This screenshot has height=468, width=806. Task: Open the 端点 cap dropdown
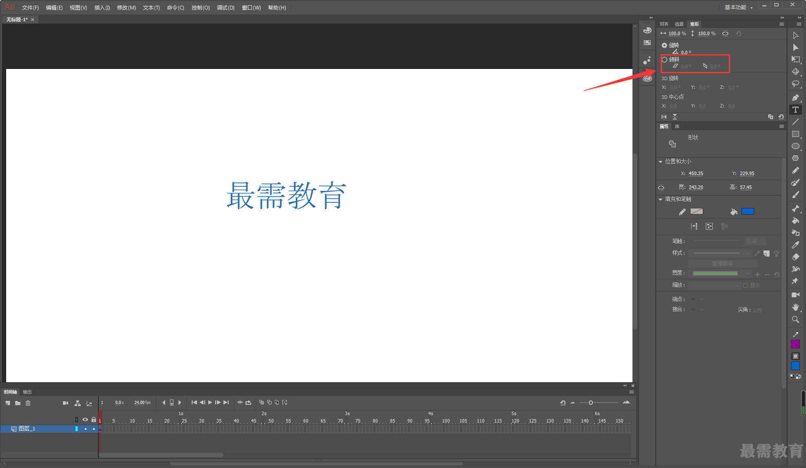698,299
